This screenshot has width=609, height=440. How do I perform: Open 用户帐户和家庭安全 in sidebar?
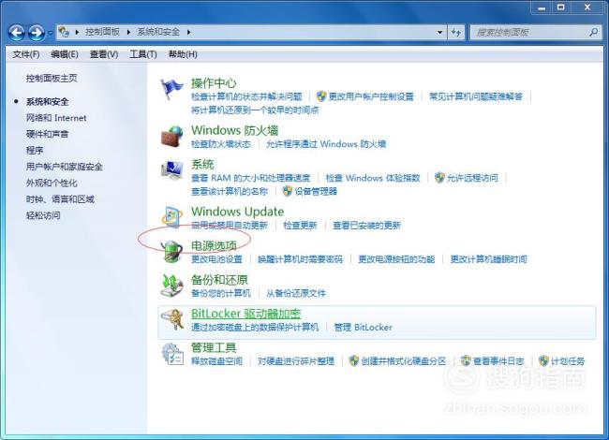(x=65, y=167)
